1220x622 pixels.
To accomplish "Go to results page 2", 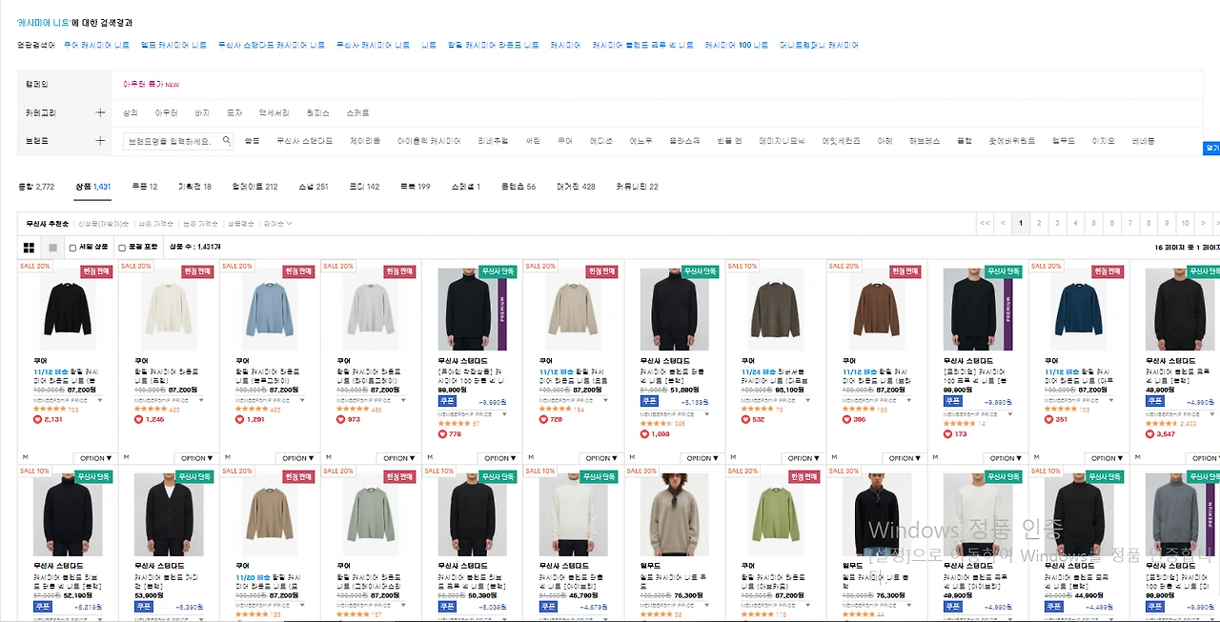I will 1039,224.
